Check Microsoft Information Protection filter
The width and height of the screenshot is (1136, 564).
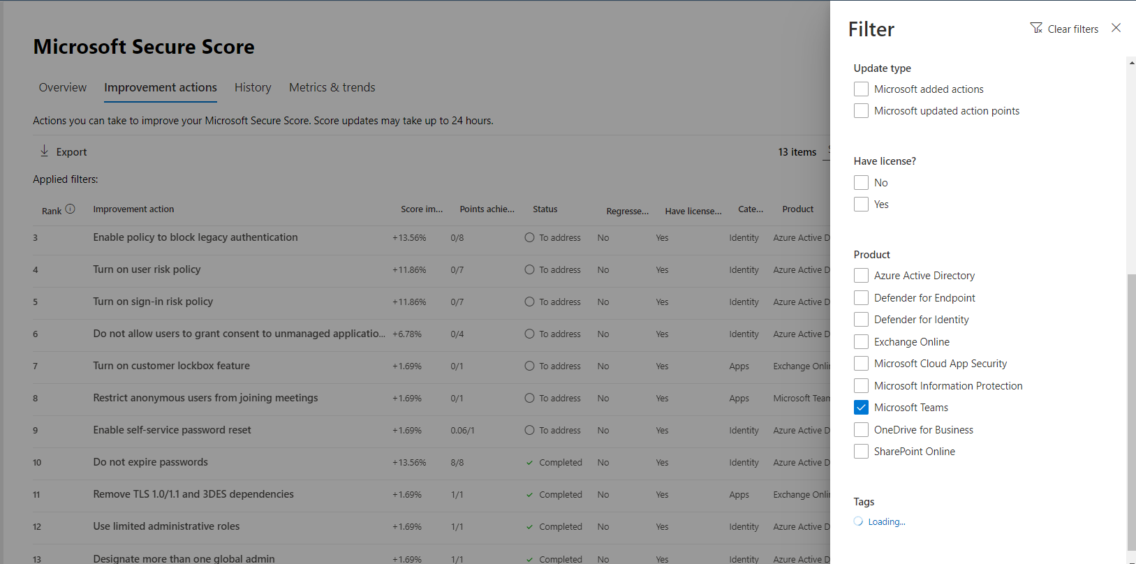click(861, 386)
